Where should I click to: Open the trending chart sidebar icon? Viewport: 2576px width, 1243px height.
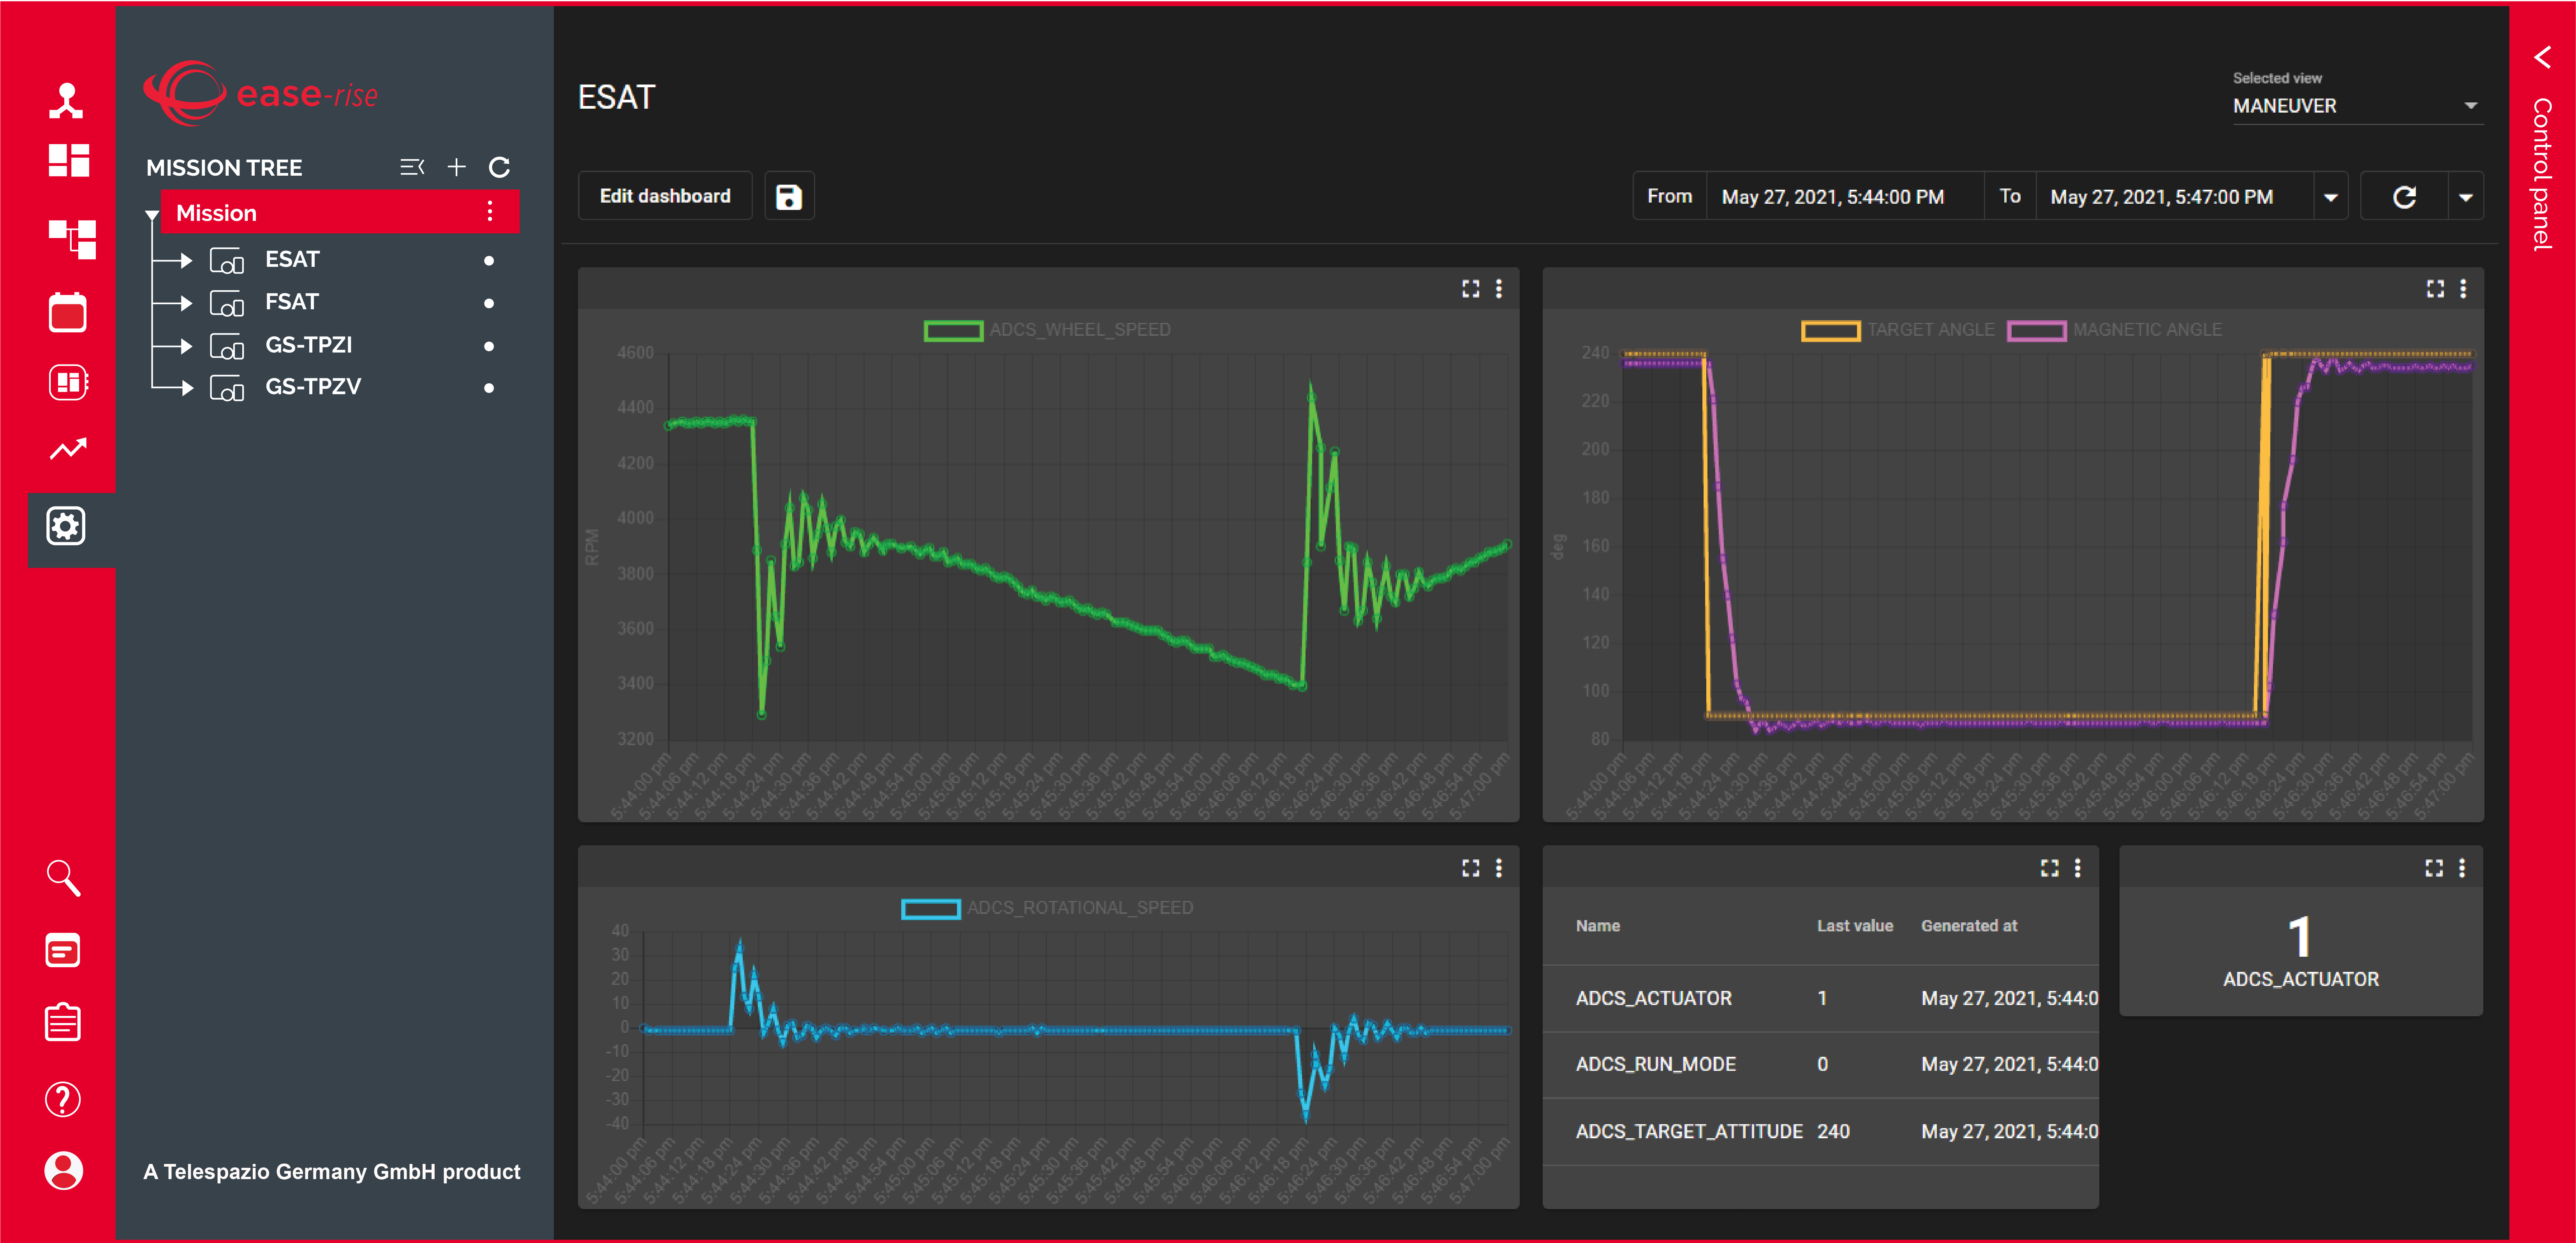[x=68, y=449]
